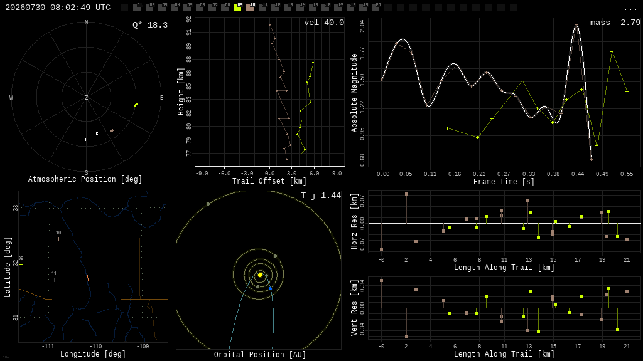Screen dimensions: 643x361
Task: Click station 10 cross marker on map
Action: pos(58,239)
